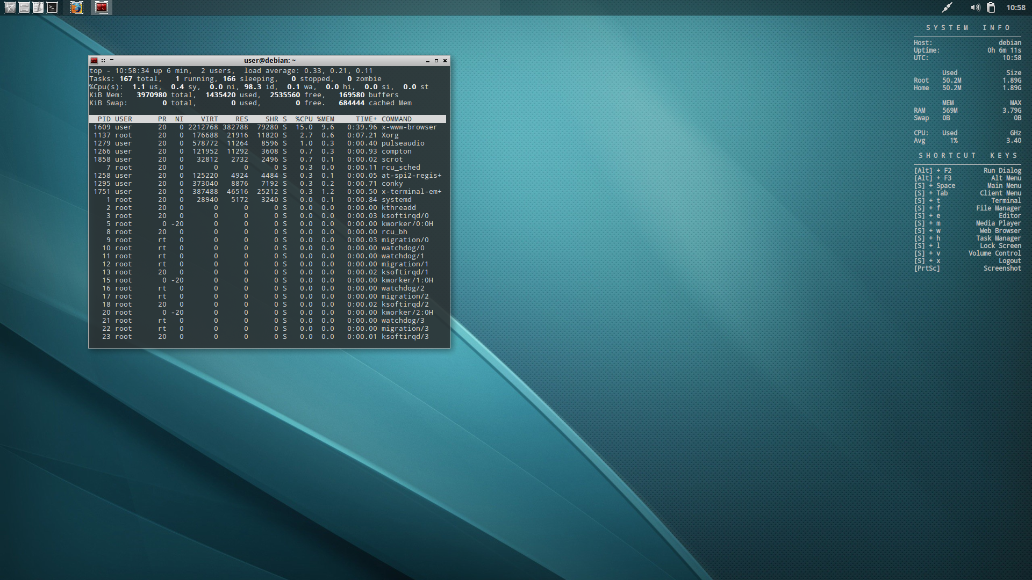1032x580 pixels.
Task: Open the volume control tray icon
Action: pos(975,8)
